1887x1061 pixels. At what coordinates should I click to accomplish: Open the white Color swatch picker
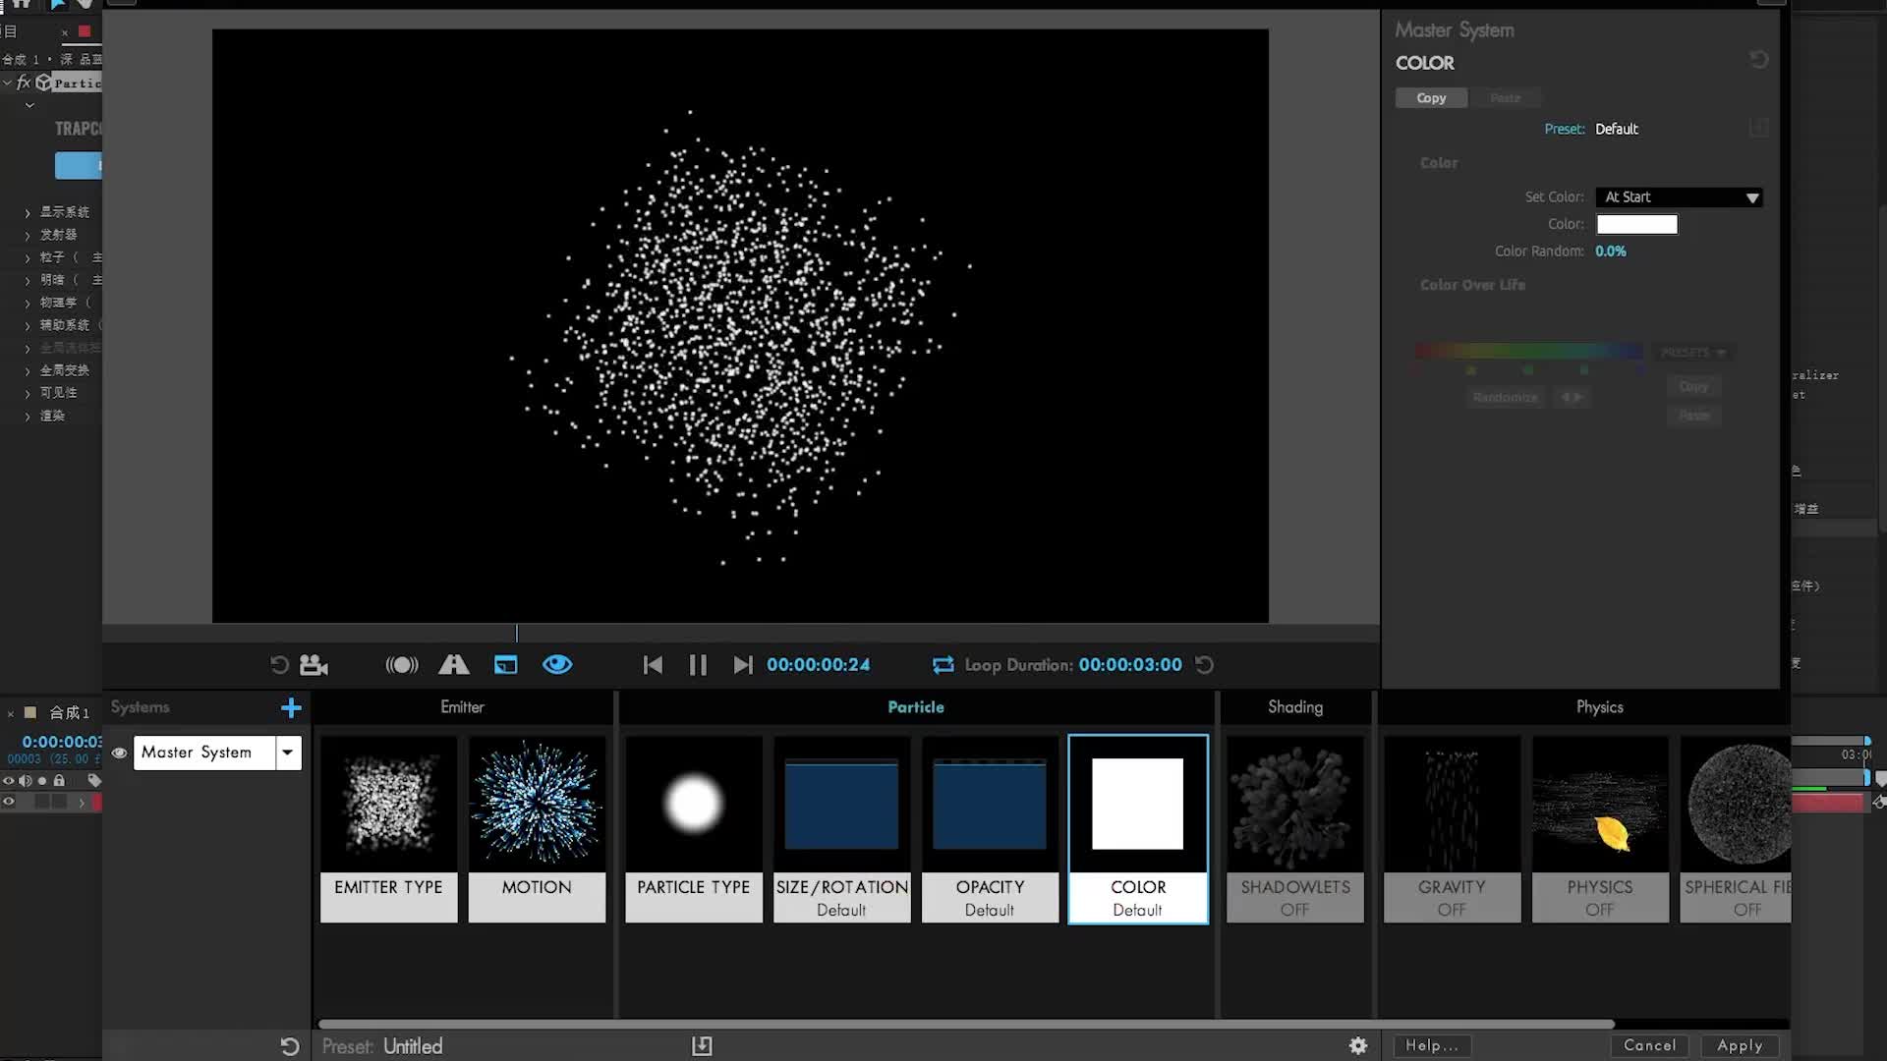[1636, 224]
